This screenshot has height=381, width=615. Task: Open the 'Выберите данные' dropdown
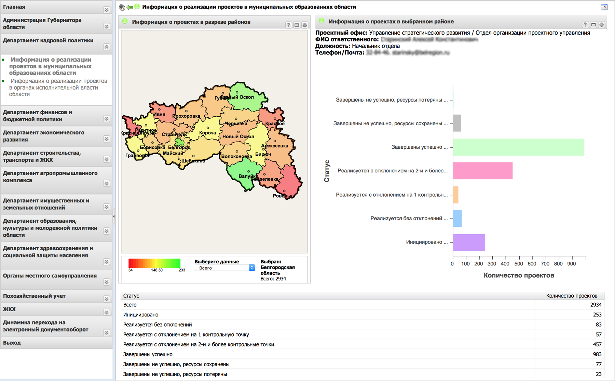pos(225,268)
